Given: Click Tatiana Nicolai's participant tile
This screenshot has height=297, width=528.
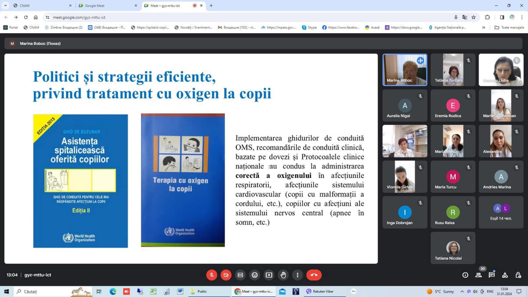Looking at the screenshot, I should 453,248.
